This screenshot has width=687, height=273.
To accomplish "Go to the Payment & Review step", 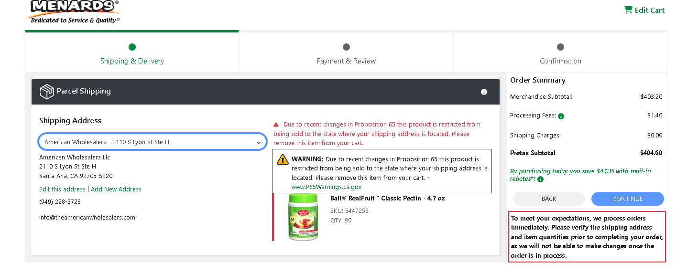I will [346, 53].
